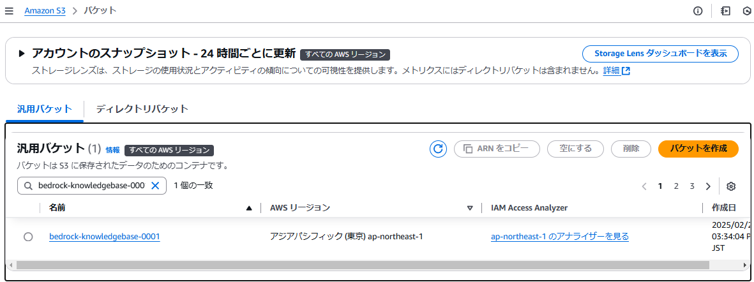Click the IAM Access Analyzer column header
Screen dimensions: 754x282
pyautogui.click(x=529, y=208)
